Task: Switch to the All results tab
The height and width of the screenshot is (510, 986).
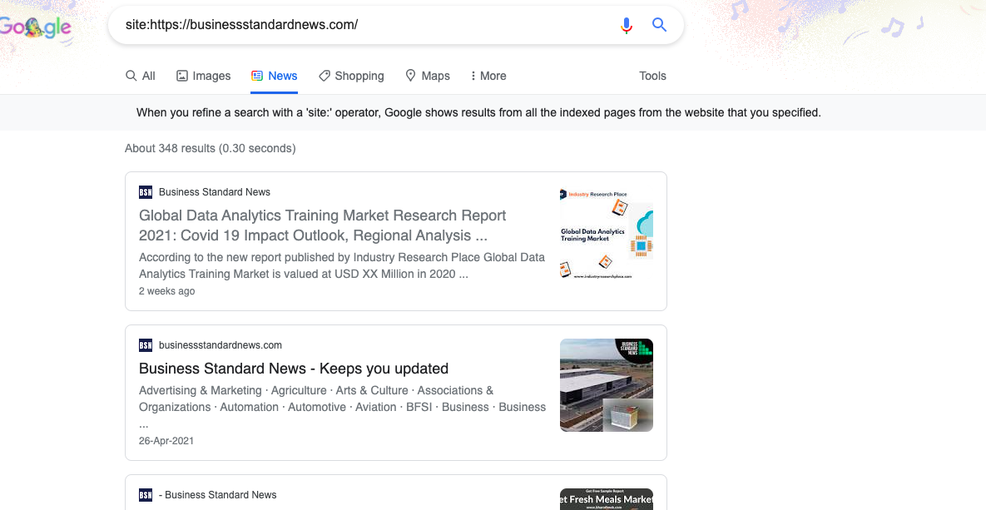Action: [141, 76]
